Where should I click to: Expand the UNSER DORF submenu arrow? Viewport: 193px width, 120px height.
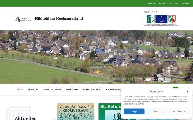point(80,90)
